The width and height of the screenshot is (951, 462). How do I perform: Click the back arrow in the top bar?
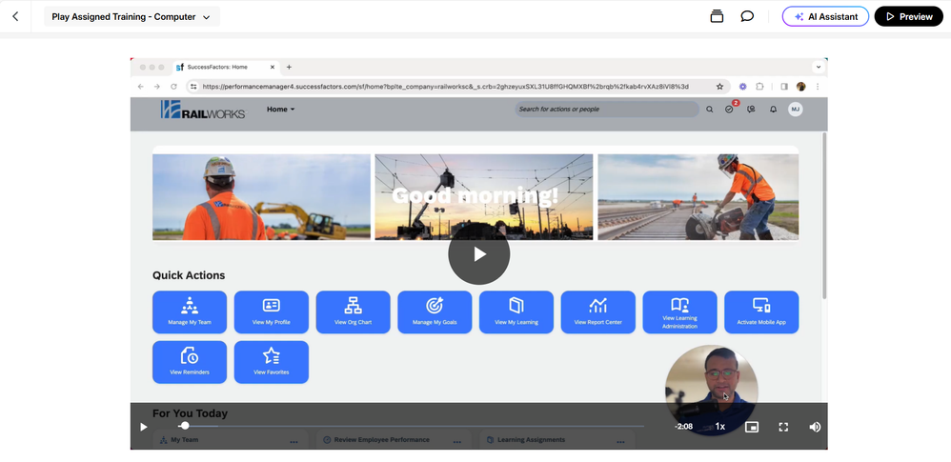pyautogui.click(x=15, y=16)
